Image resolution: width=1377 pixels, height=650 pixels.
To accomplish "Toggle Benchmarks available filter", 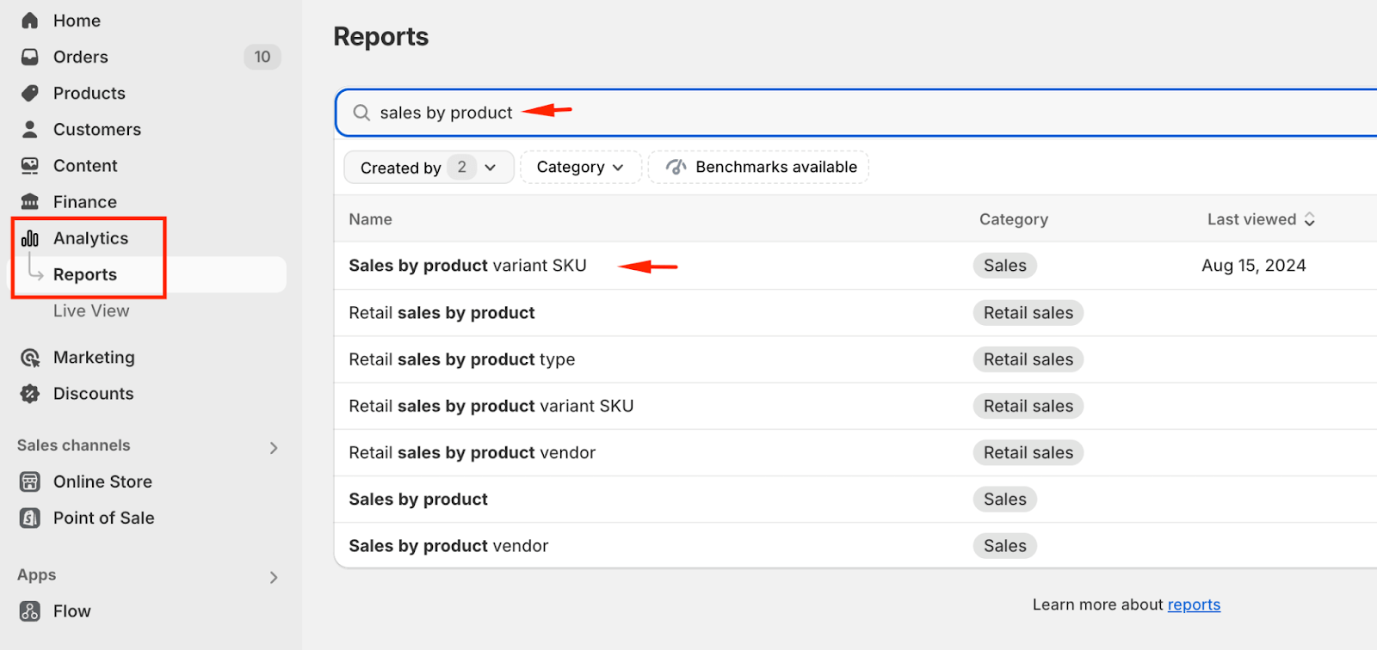I will pos(758,168).
